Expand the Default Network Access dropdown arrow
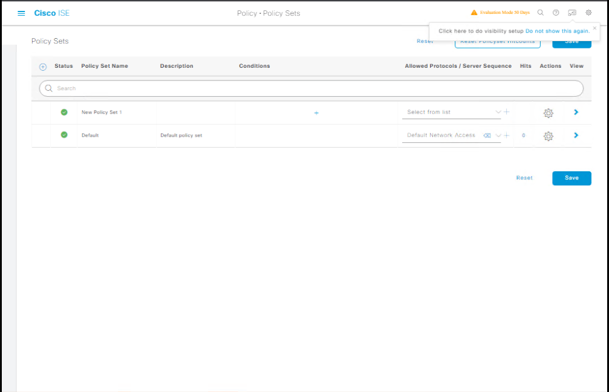Screen dimensions: 609x392 pos(498,135)
